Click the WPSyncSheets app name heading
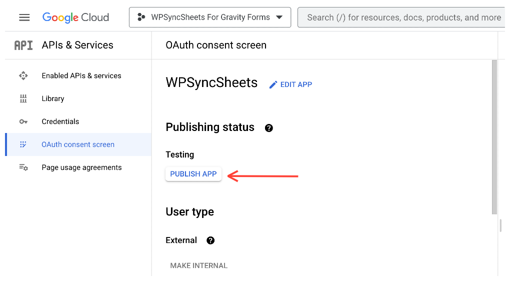Screen dimensions: 510x281 pos(211,82)
